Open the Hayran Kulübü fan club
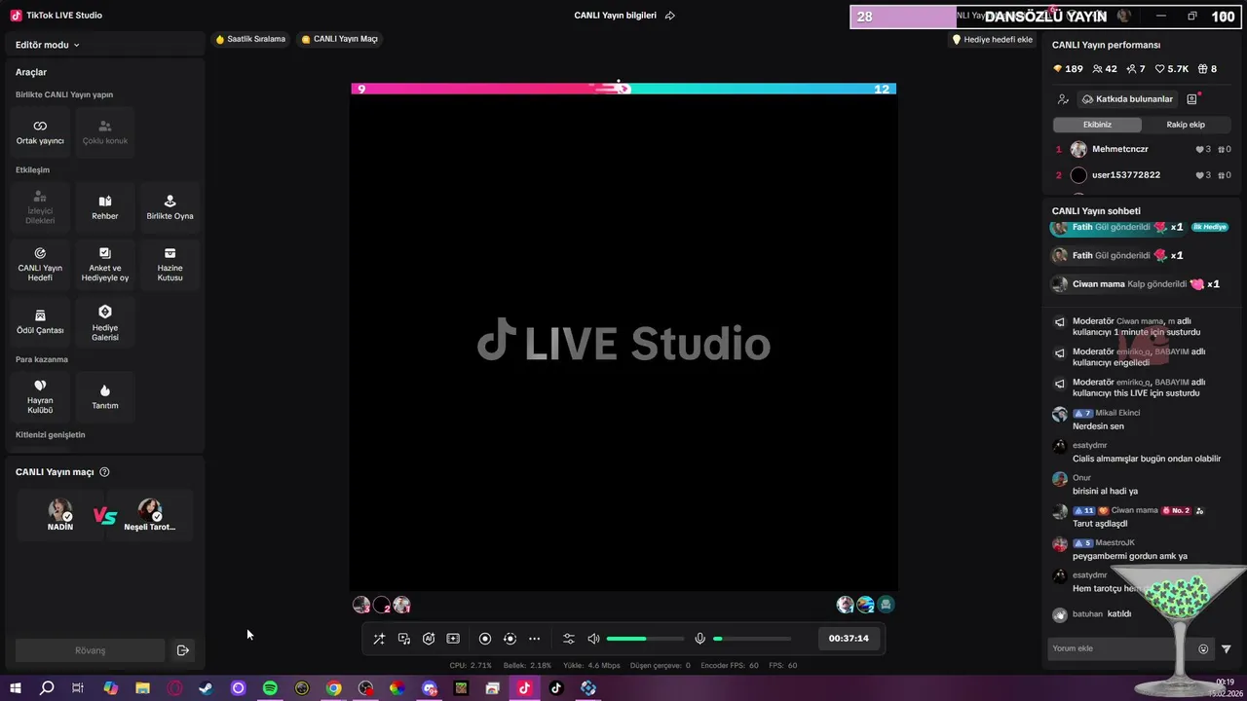Image resolution: width=1247 pixels, height=701 pixels. (40, 396)
